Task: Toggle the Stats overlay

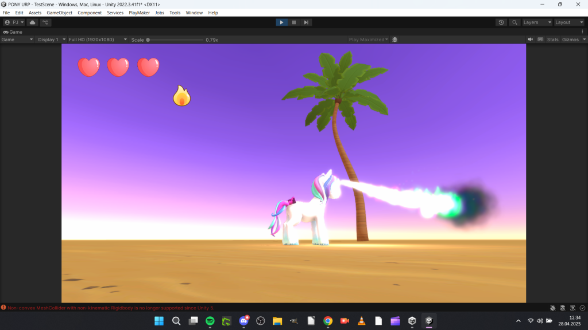Action: point(552,40)
